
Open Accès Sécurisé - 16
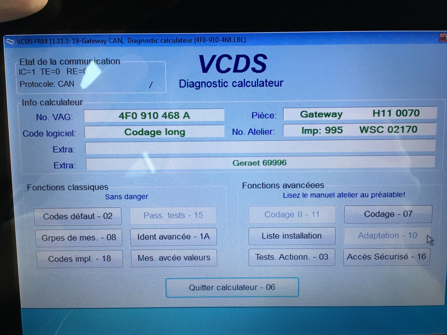387,256
